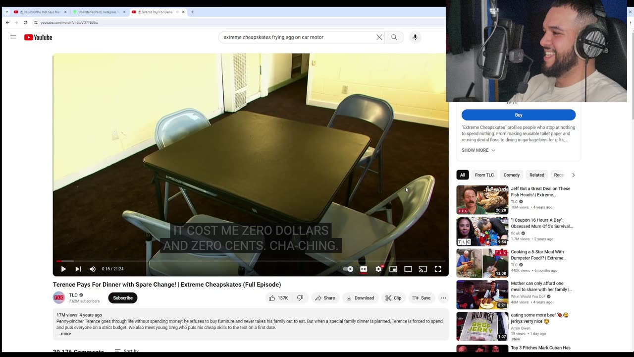The image size is (634, 357).
Task: Open the TLC channel avatar
Action: pos(59,298)
